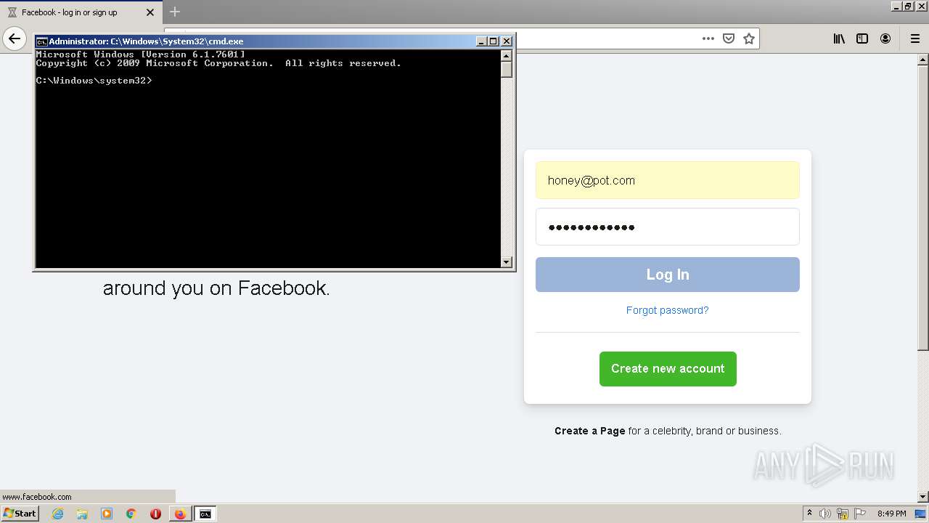Open Windows Media Player taskbar icon
Viewport: 929px width, 523px height.
coord(107,514)
